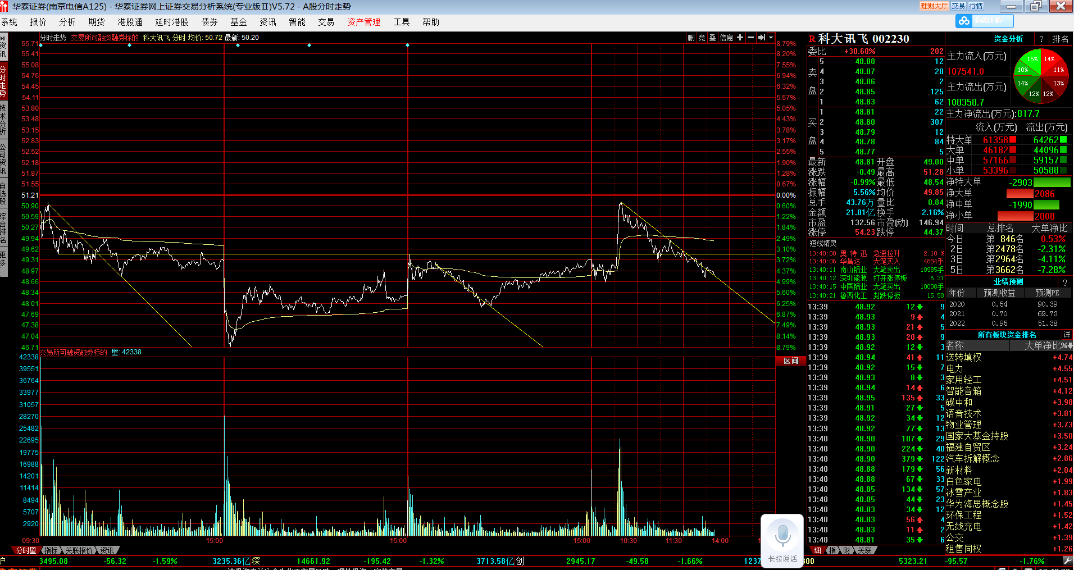Switch to the 指标 tab below chart
This screenshot has height=570, width=1074.
coord(51,550)
